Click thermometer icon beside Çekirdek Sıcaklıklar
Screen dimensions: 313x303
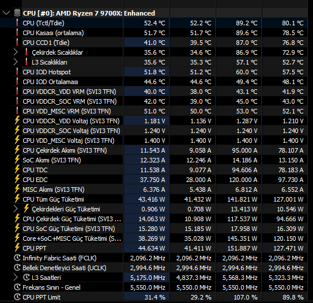click(27, 52)
